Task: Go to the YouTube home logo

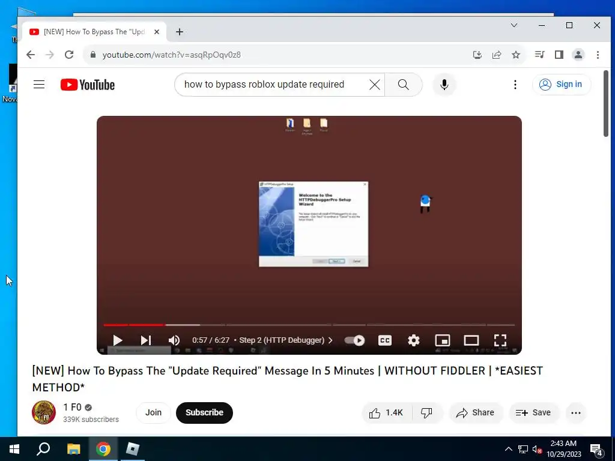Action: click(x=88, y=85)
